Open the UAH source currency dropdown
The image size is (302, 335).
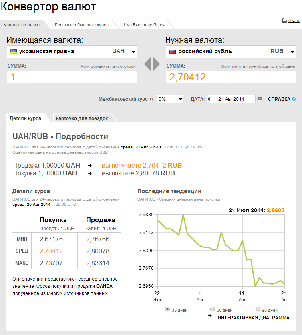(72, 52)
